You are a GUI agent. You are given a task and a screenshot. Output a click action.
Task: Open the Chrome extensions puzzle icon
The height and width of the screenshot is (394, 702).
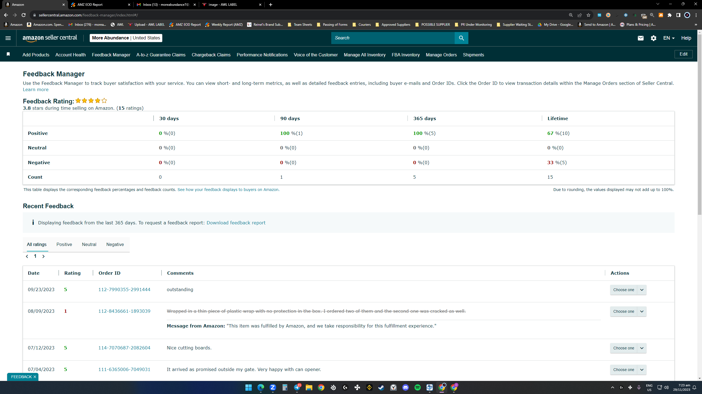click(x=670, y=15)
